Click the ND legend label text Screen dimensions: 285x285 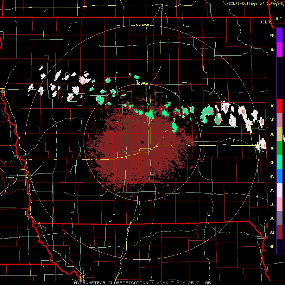click(272, 247)
